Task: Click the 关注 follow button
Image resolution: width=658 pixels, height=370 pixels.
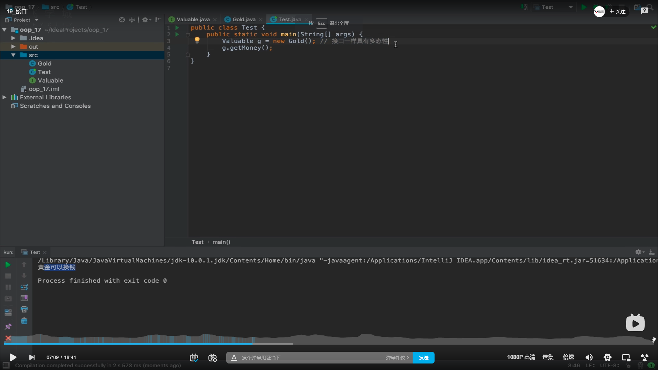Action: (618, 12)
